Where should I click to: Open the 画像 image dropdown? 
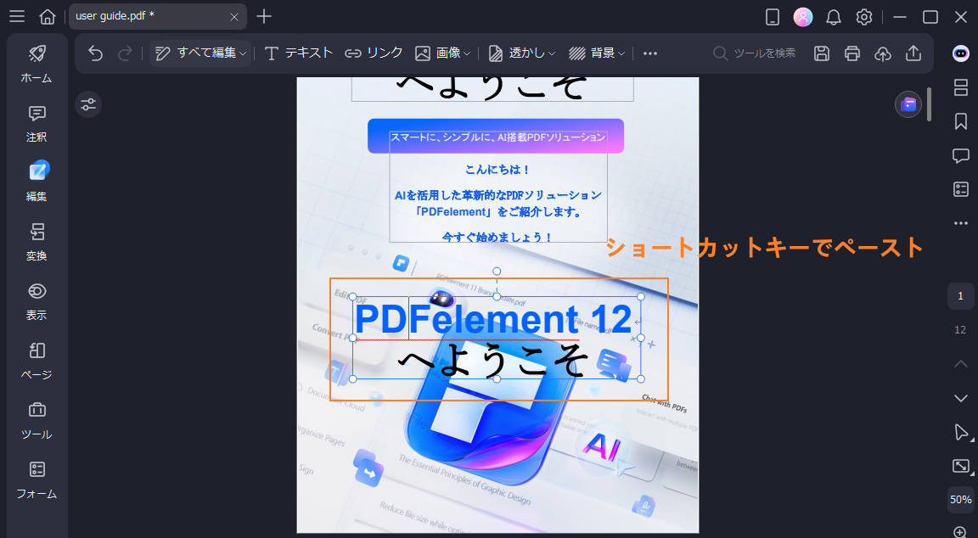pyautogui.click(x=442, y=53)
